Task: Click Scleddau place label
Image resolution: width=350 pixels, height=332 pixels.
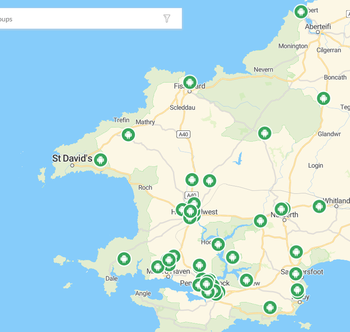Action: coord(182,108)
